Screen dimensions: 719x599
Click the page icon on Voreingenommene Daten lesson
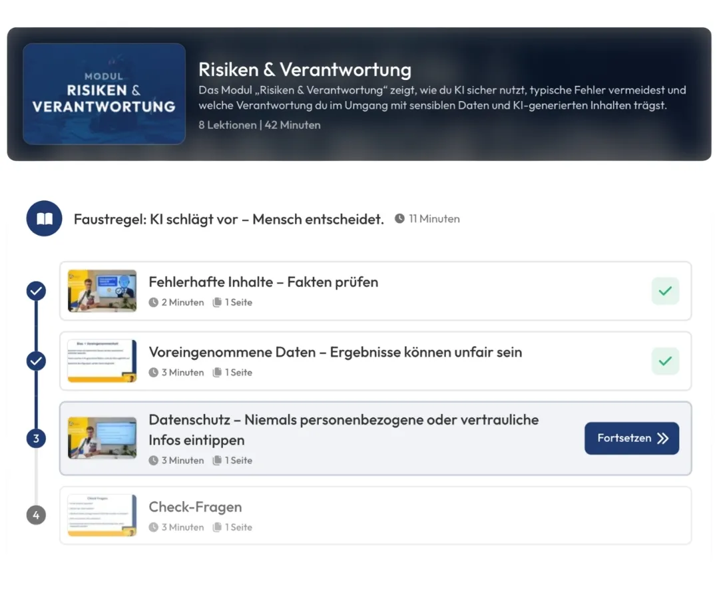pyautogui.click(x=219, y=372)
